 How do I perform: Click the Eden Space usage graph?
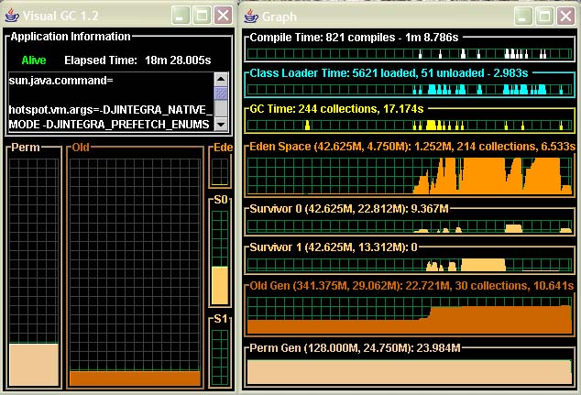coord(410,176)
